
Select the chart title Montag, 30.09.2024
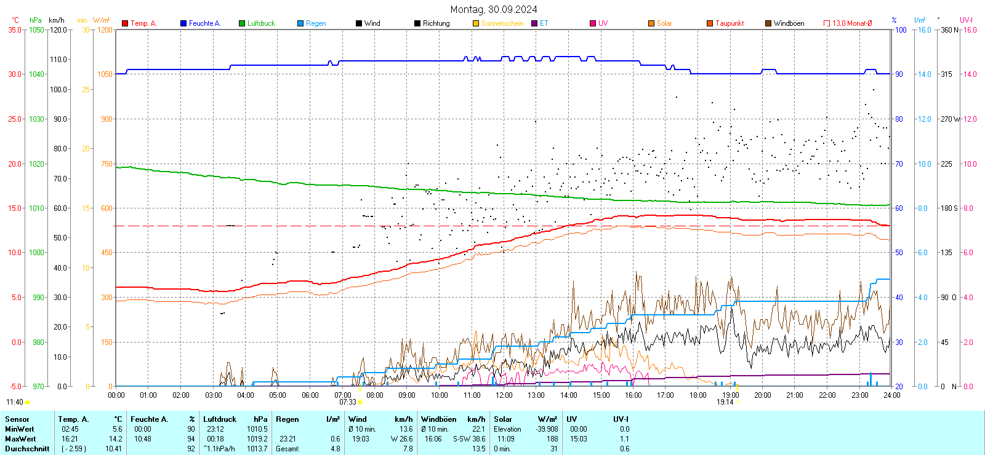coord(493,9)
